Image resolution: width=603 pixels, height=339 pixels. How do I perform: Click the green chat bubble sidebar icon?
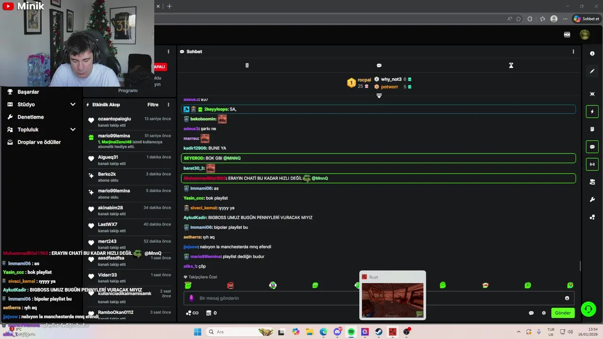[x=592, y=147]
